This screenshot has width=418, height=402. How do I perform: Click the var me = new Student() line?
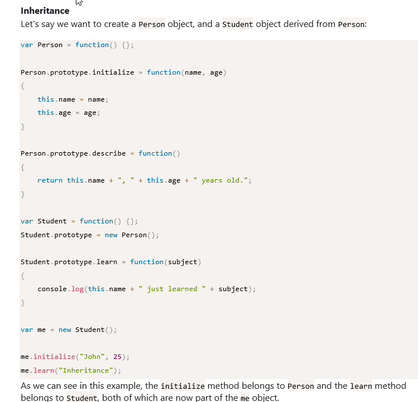click(69, 330)
